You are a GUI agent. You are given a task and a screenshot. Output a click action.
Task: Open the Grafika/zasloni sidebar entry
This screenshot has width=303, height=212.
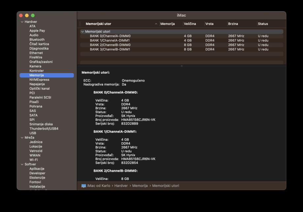(x=41, y=62)
